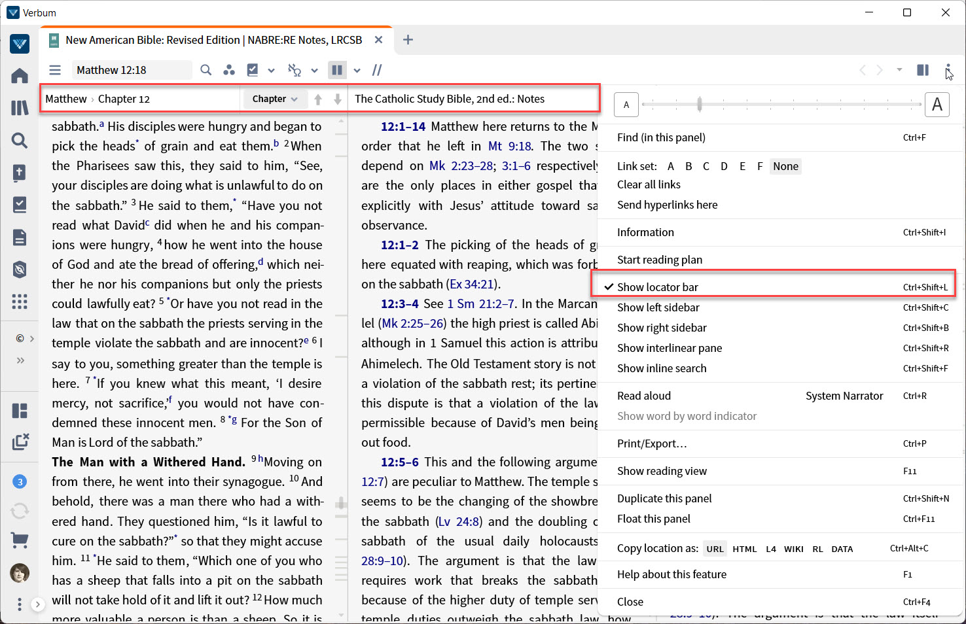Click the Verbum logo sidebar icon
Screen dimensions: 966x624
pos(20,44)
